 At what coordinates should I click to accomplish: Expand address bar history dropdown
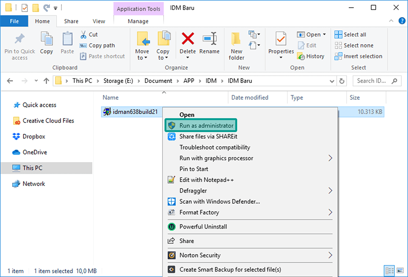[x=332, y=81]
